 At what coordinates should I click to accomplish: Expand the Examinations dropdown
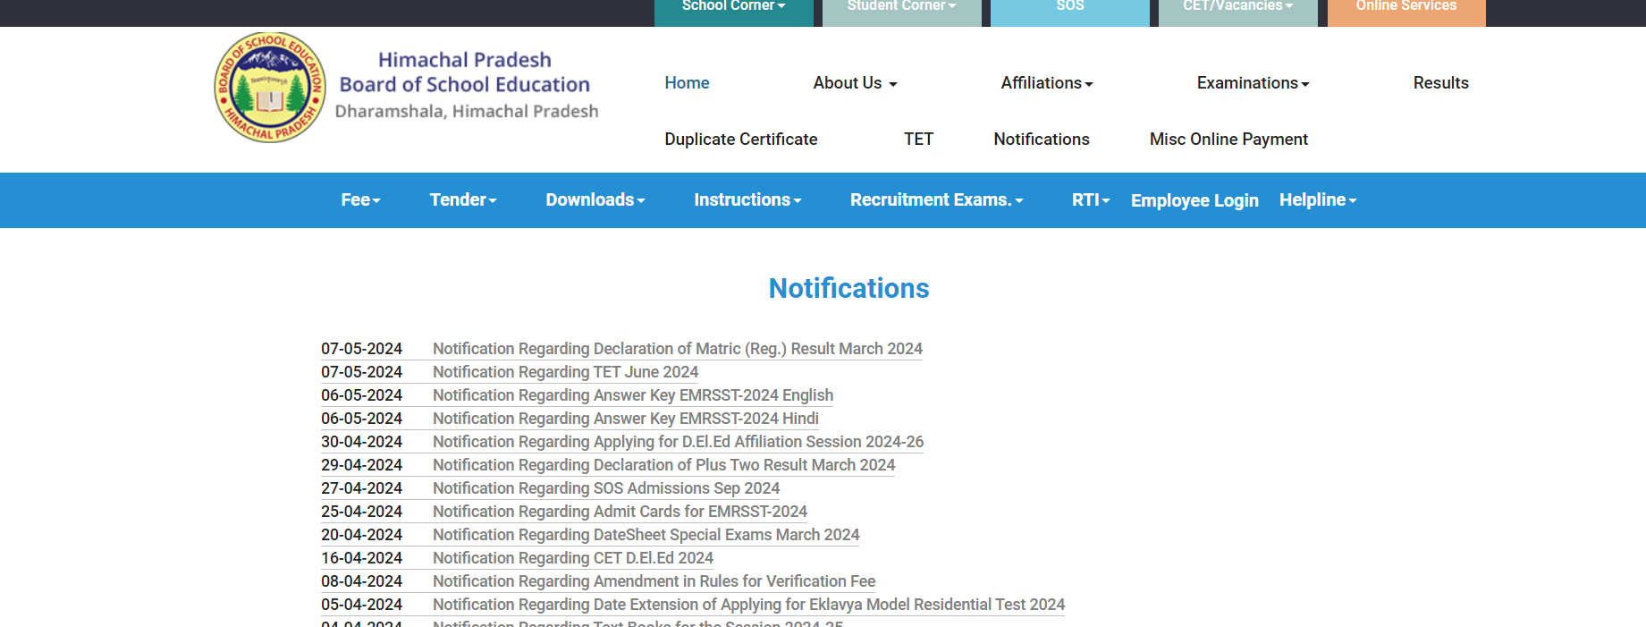click(1252, 83)
